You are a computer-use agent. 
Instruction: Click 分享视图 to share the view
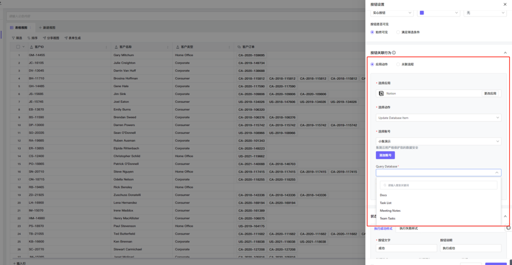pos(51,38)
